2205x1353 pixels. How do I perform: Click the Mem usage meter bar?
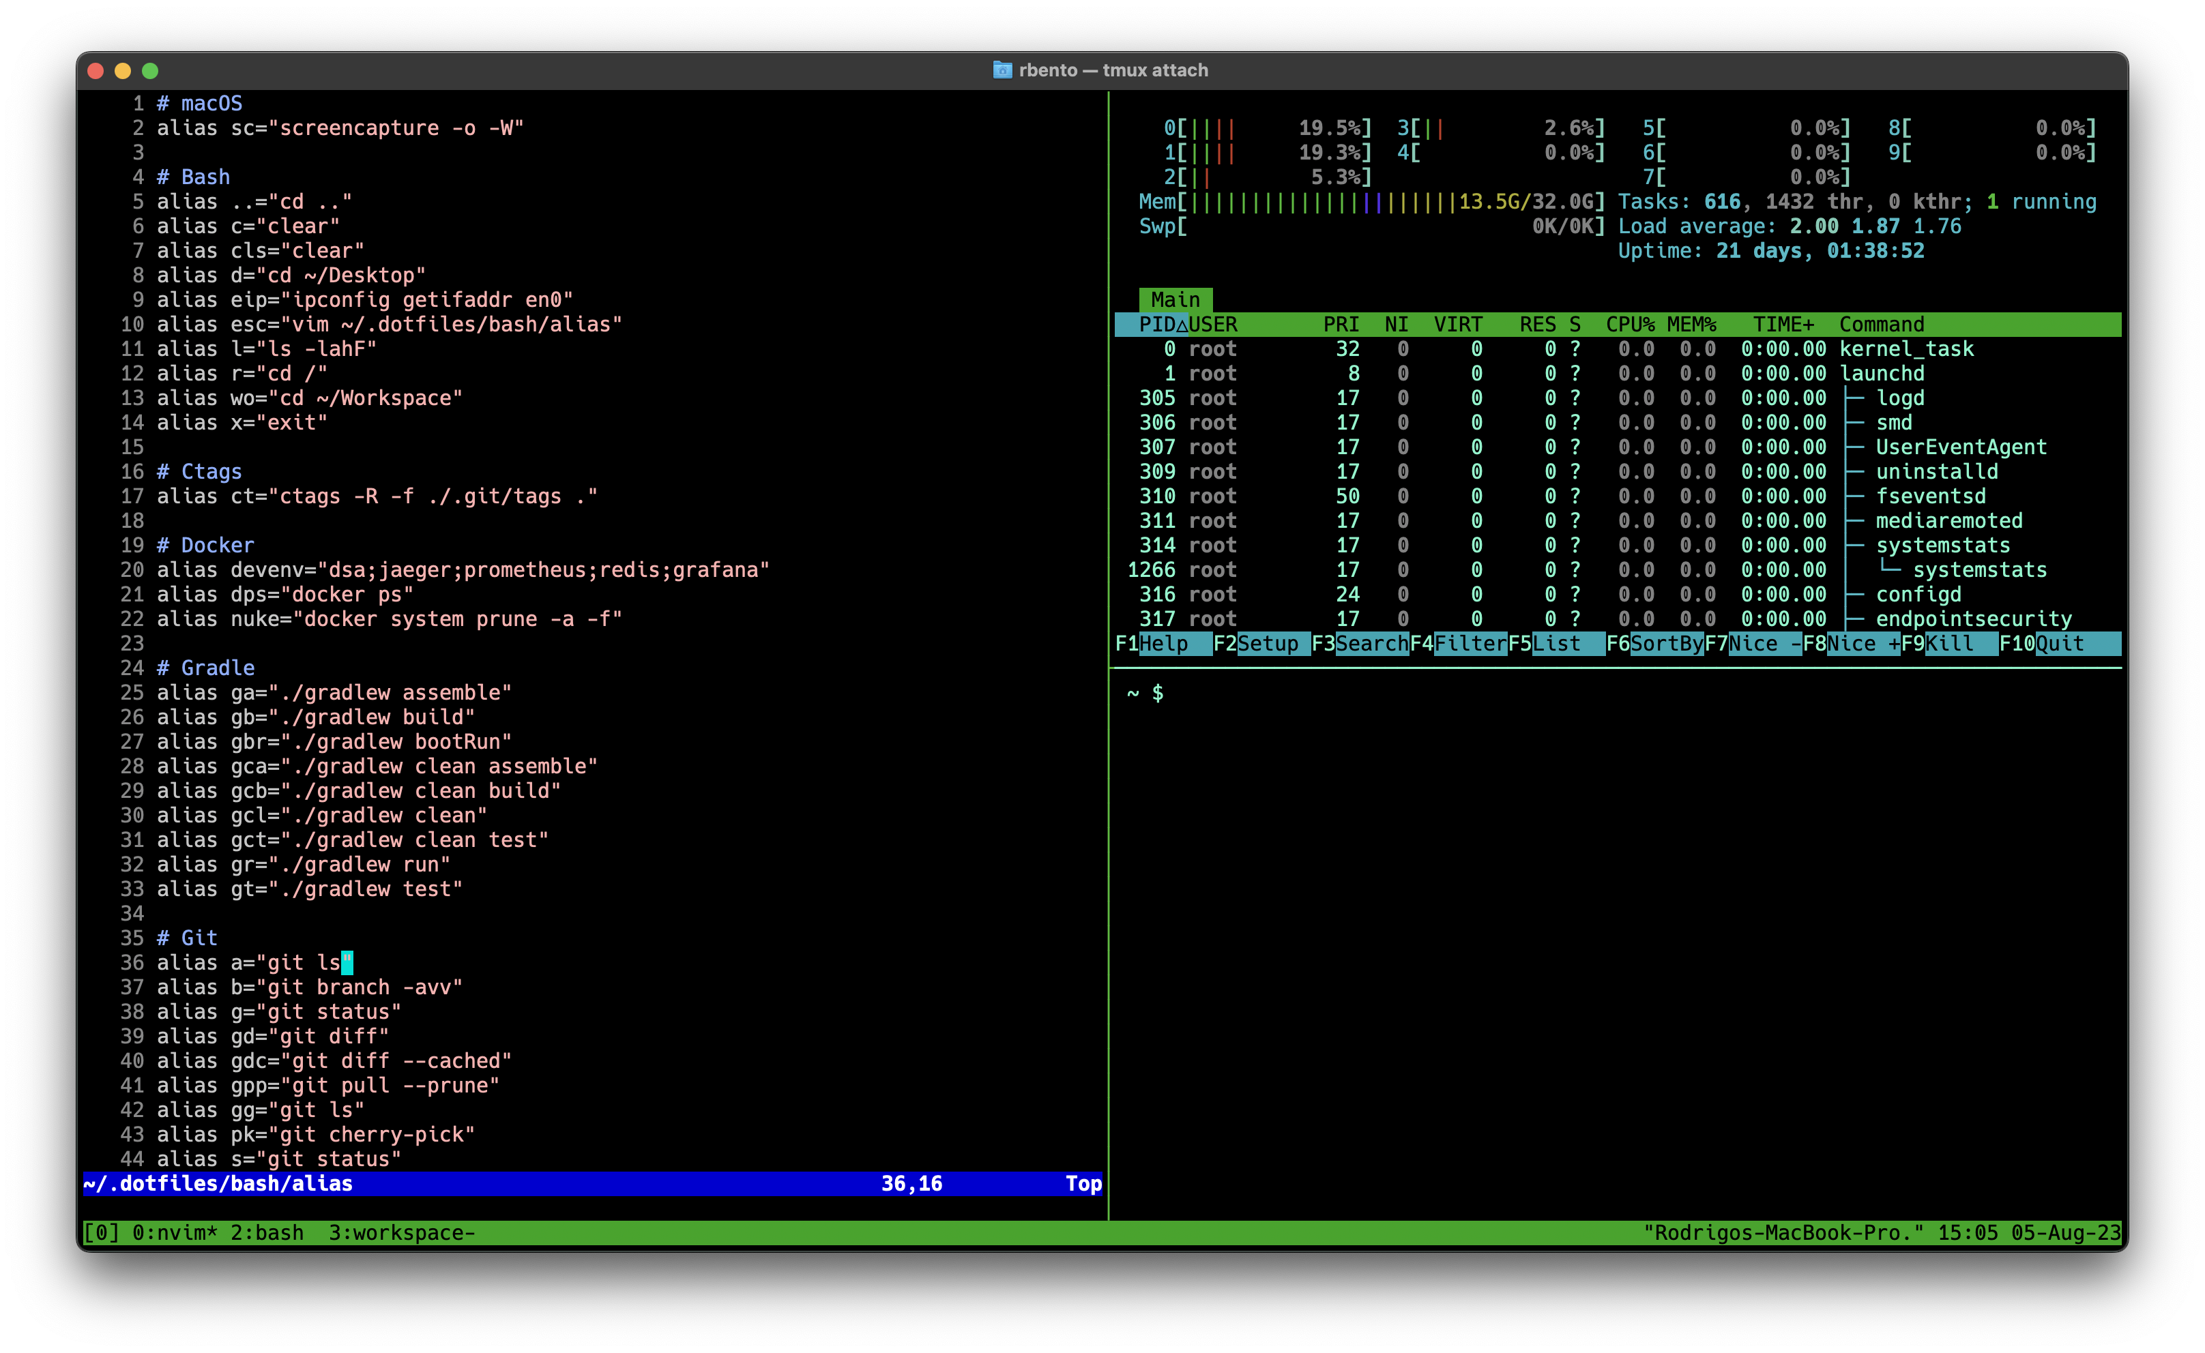(1371, 203)
